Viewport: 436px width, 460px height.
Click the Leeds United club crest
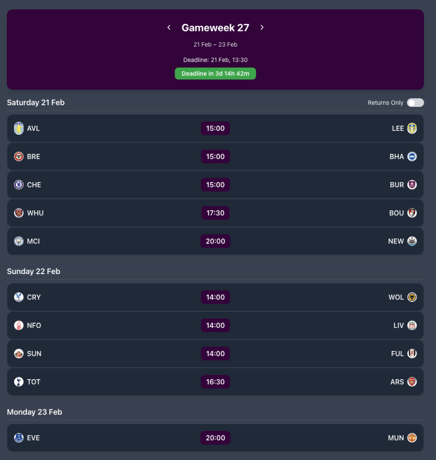(x=412, y=128)
